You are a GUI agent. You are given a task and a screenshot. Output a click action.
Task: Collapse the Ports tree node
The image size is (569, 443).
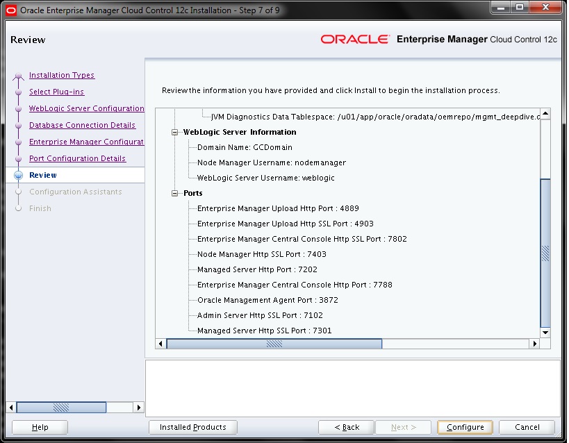point(174,193)
